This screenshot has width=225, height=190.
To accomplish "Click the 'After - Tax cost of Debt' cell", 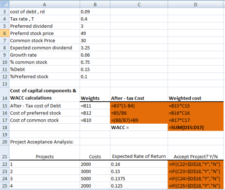I will pos(45,106).
